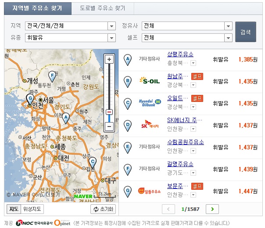This screenshot has height=228, width=265.
Task: Click the map zoom slider handle
Action: click(x=109, y=112)
